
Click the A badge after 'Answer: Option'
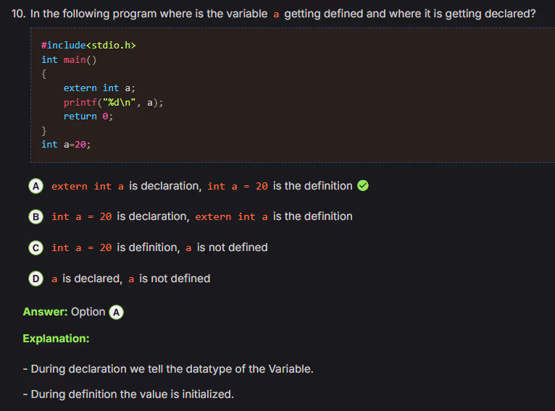117,312
